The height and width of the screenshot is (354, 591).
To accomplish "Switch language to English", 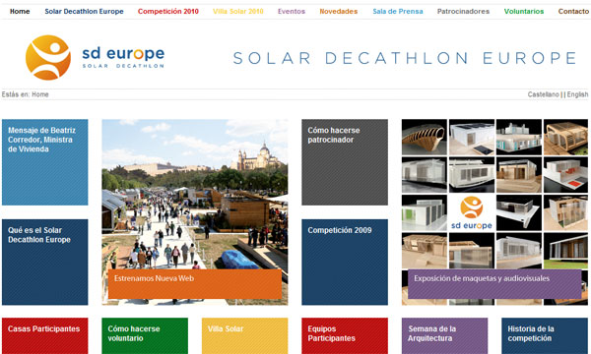I will coord(577,94).
